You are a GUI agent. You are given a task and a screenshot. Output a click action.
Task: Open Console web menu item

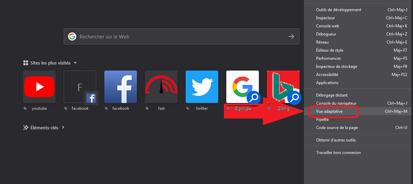pos(358,26)
